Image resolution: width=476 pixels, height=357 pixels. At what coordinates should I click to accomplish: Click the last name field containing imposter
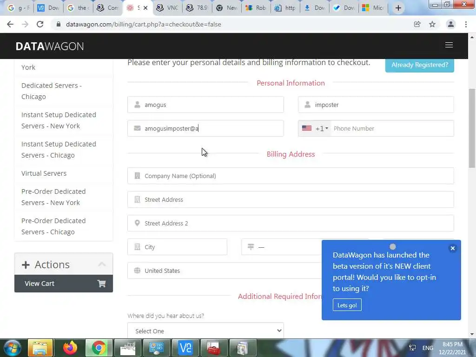click(x=376, y=105)
